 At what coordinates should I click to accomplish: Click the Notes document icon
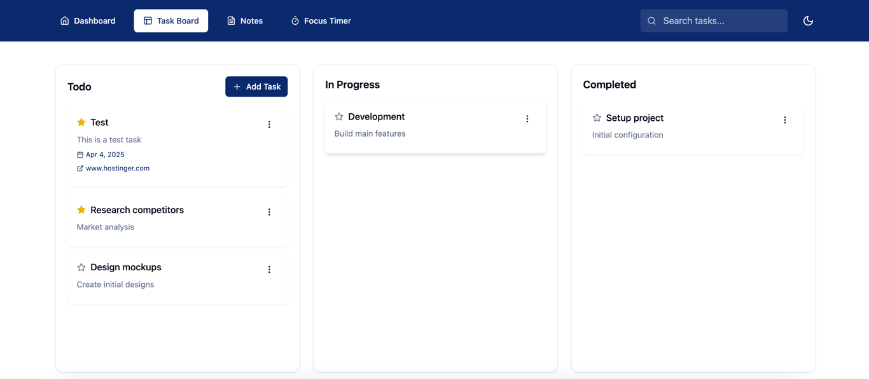[x=231, y=20]
